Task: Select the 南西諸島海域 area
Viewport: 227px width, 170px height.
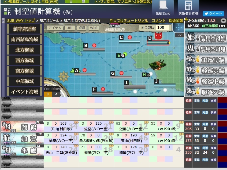Action: [x=24, y=39]
